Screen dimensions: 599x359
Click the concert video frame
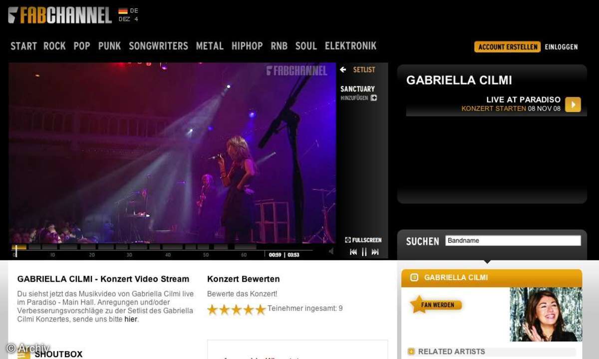(x=172, y=153)
